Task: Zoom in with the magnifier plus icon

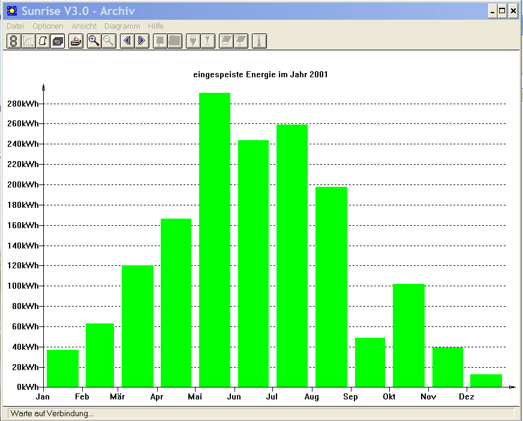Action: (94, 41)
